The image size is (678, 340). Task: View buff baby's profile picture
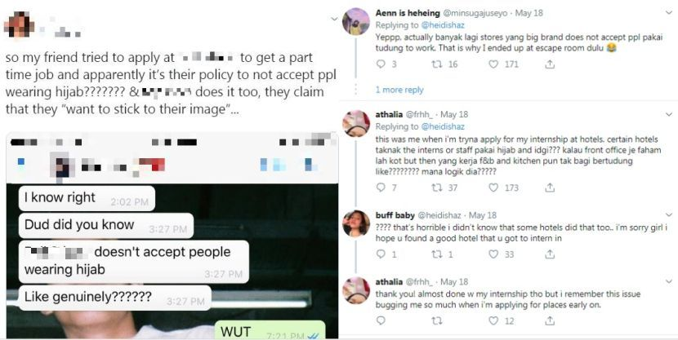pyautogui.click(x=356, y=223)
